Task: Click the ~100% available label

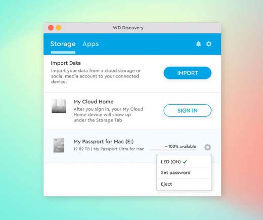Action: [181, 146]
